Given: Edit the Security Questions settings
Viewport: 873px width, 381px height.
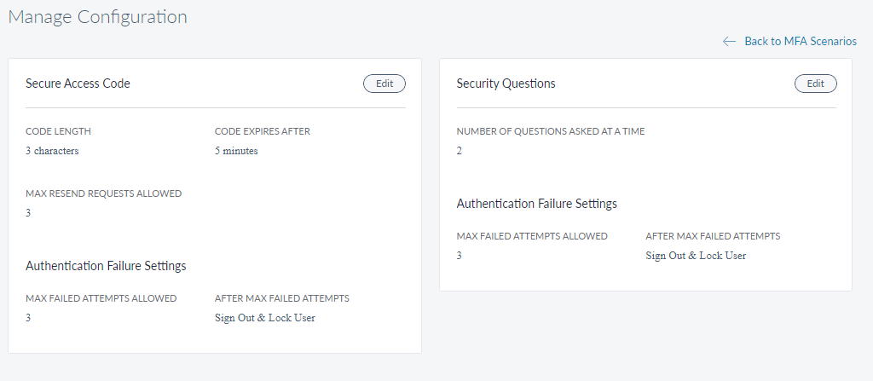Looking at the screenshot, I should click(x=815, y=84).
